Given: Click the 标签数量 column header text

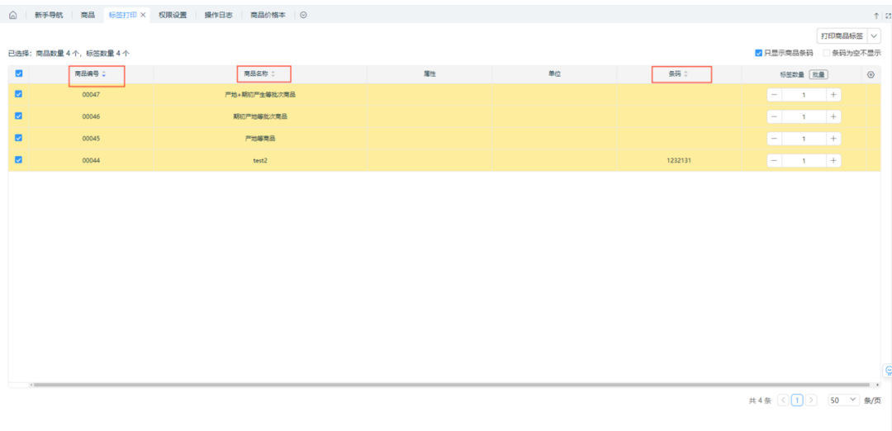Looking at the screenshot, I should 792,74.
